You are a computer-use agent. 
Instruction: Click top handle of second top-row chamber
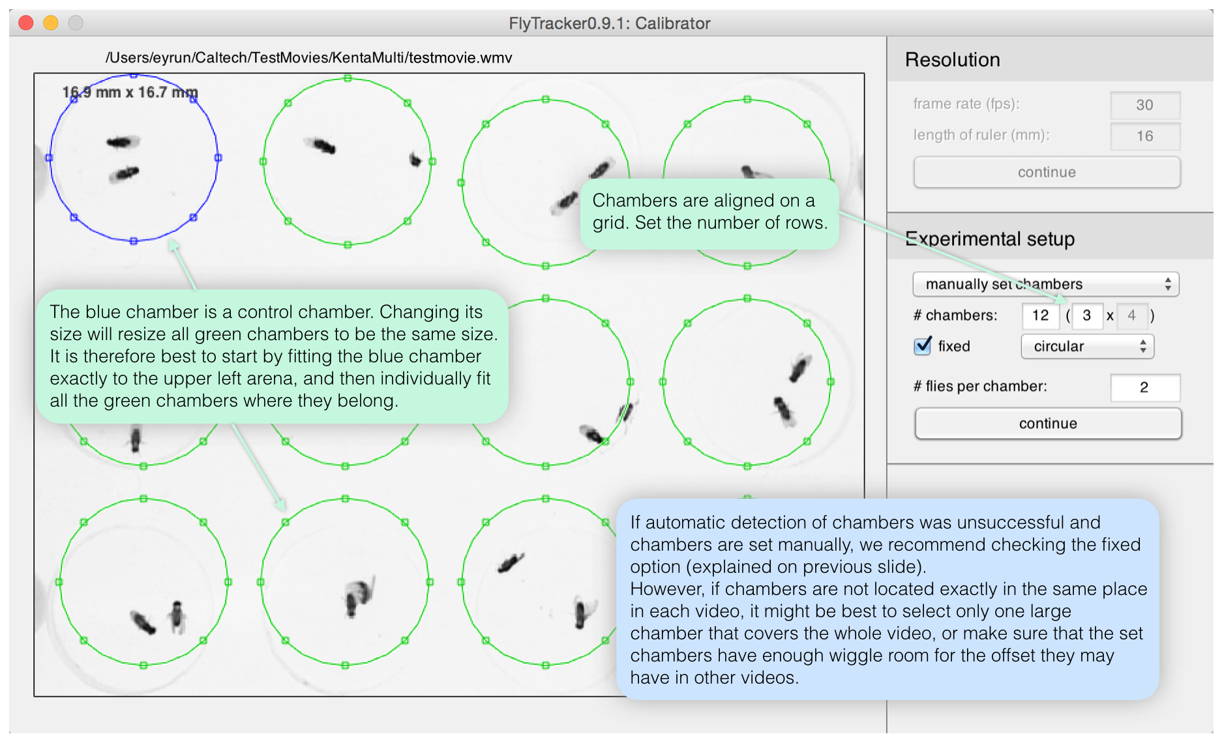pyautogui.click(x=348, y=78)
